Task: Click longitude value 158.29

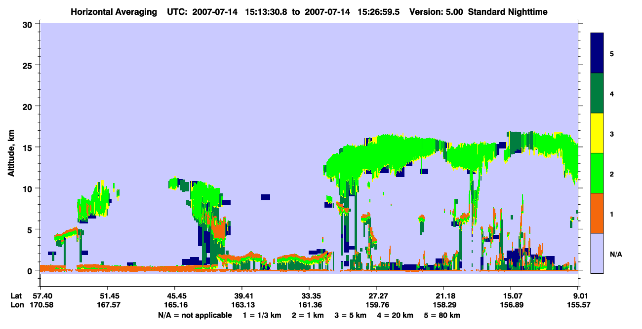Action: pyautogui.click(x=443, y=305)
